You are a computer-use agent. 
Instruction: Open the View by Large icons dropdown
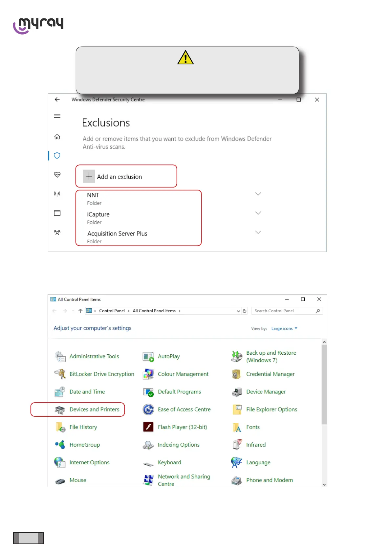coord(284,328)
